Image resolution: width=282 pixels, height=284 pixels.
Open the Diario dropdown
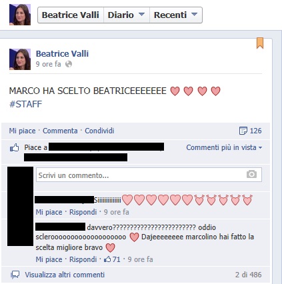[x=127, y=15]
